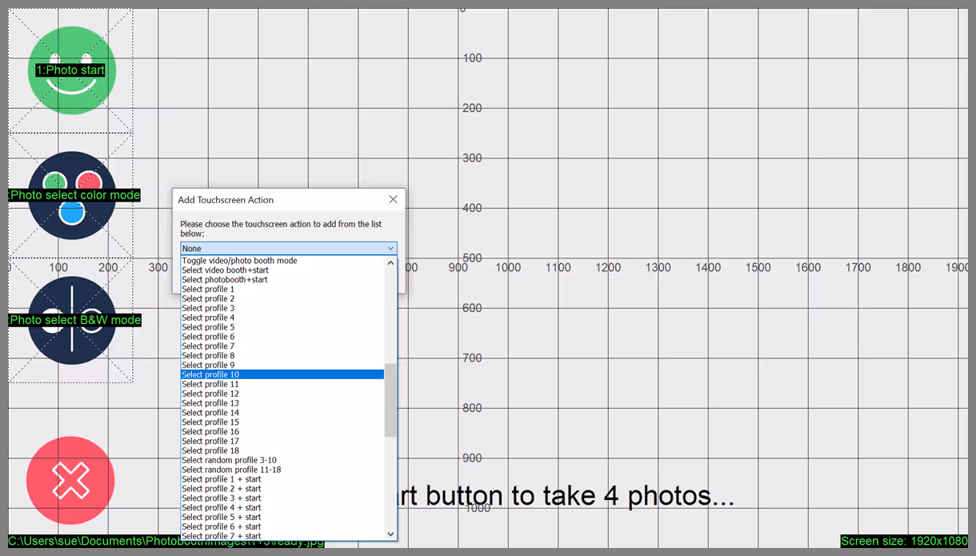Pick Select random profile 11-18
976x556 pixels.
pyautogui.click(x=282, y=470)
